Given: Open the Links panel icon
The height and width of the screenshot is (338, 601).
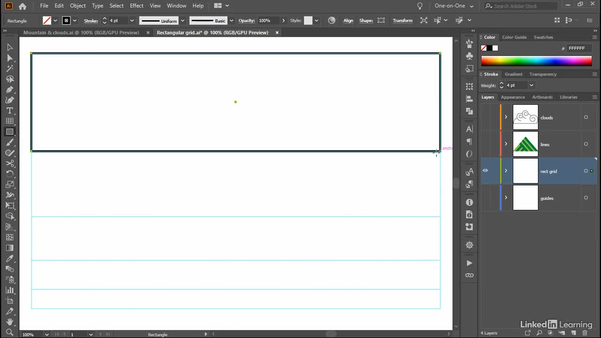Looking at the screenshot, I should (x=469, y=275).
